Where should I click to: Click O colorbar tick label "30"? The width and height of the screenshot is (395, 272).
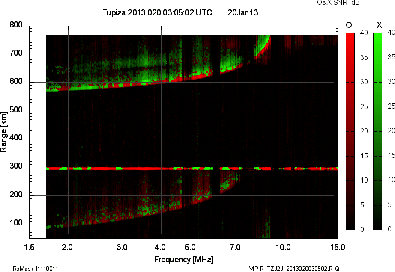[x=364, y=82]
